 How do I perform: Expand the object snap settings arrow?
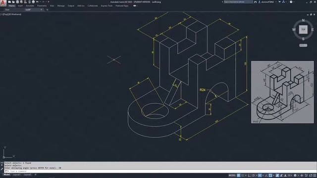(x=274, y=176)
